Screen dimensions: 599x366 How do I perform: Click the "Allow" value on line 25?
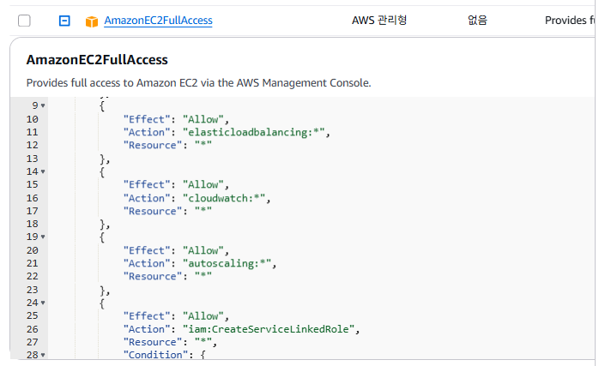[x=203, y=316]
